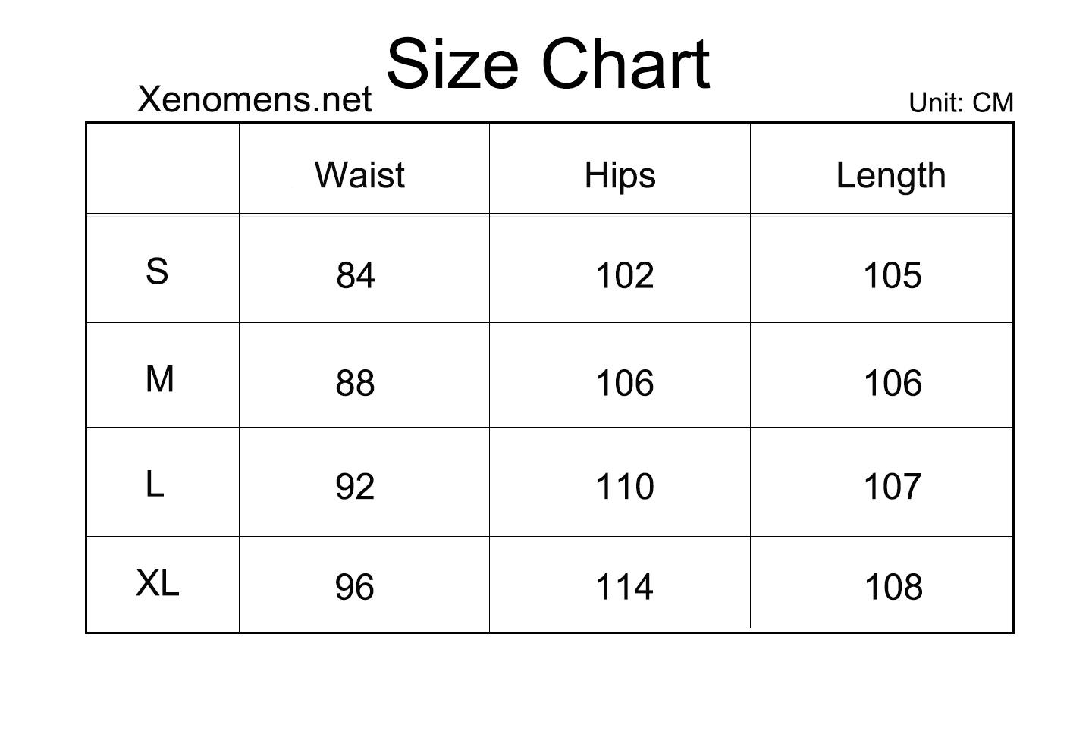This screenshot has height=734, width=1092.
Task: Click the length value 107
Action: point(893,487)
